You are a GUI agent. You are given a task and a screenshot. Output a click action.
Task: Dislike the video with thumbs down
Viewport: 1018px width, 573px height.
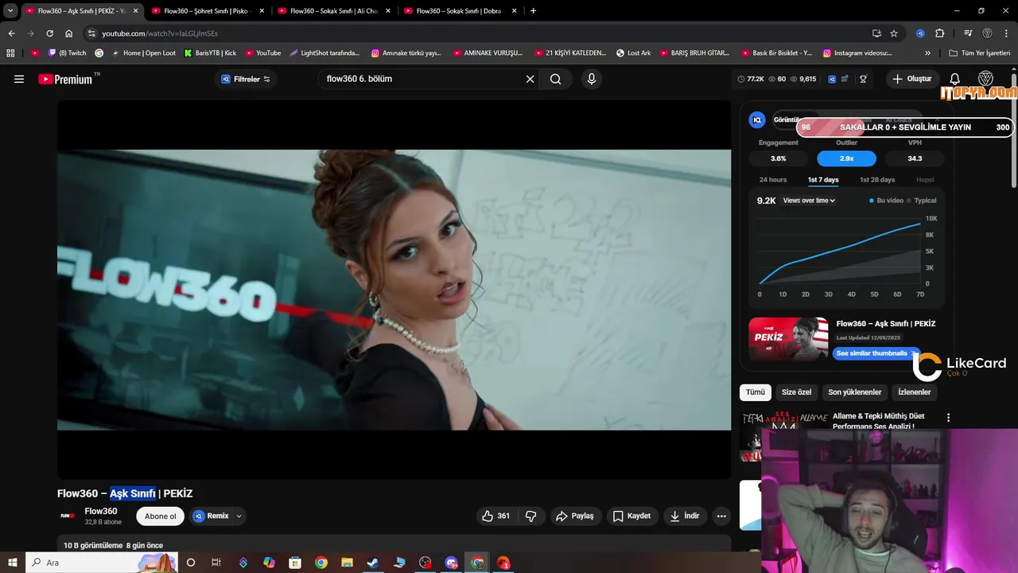point(530,516)
